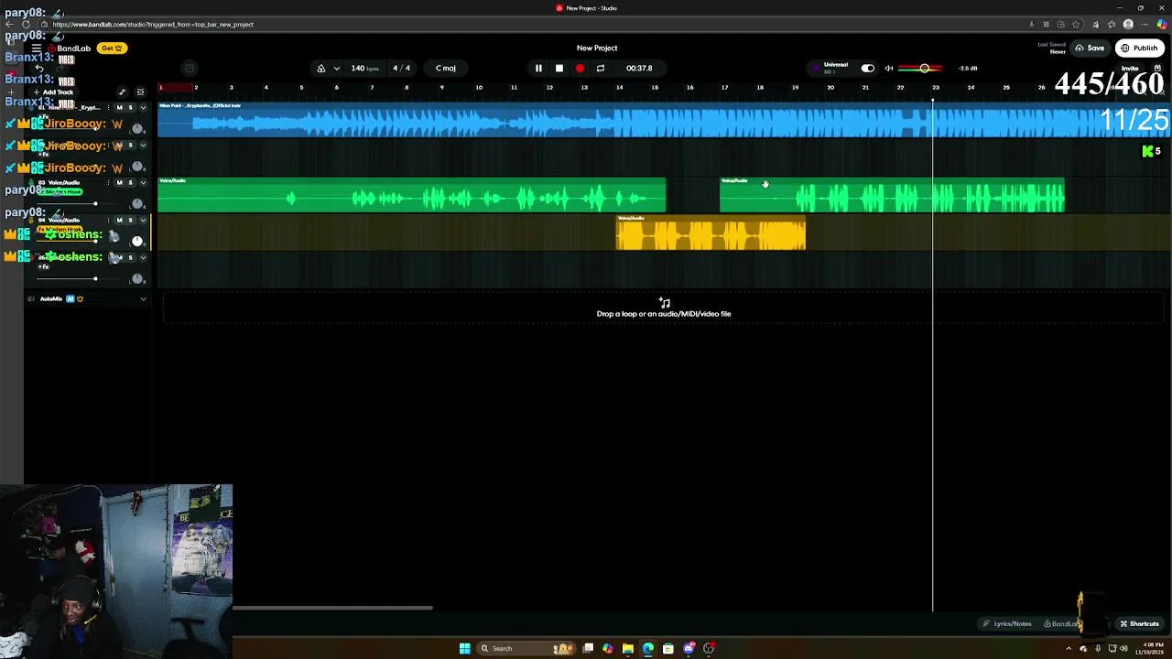Click the pan knob of track 06
The height and width of the screenshot is (659, 1172).
pos(137,278)
